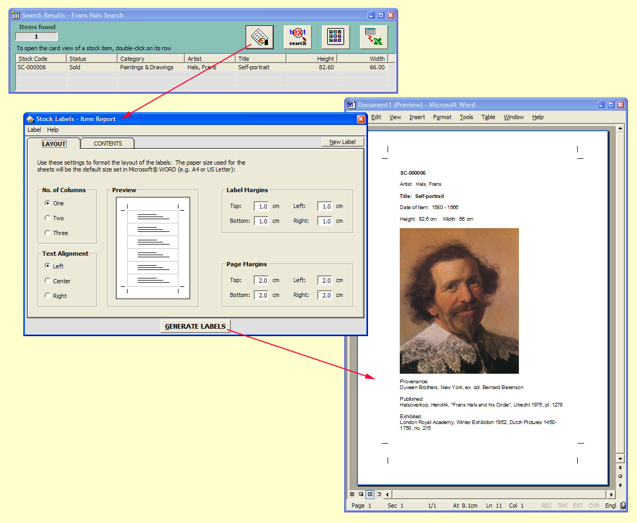The width and height of the screenshot is (637, 523).
Task: Select Three columns radio button
Action: [x=48, y=233]
